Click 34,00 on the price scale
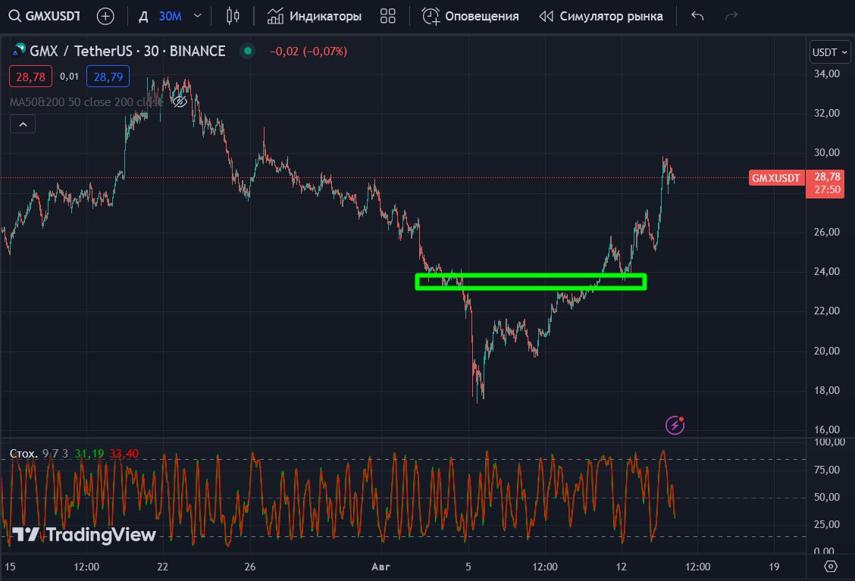 click(827, 73)
